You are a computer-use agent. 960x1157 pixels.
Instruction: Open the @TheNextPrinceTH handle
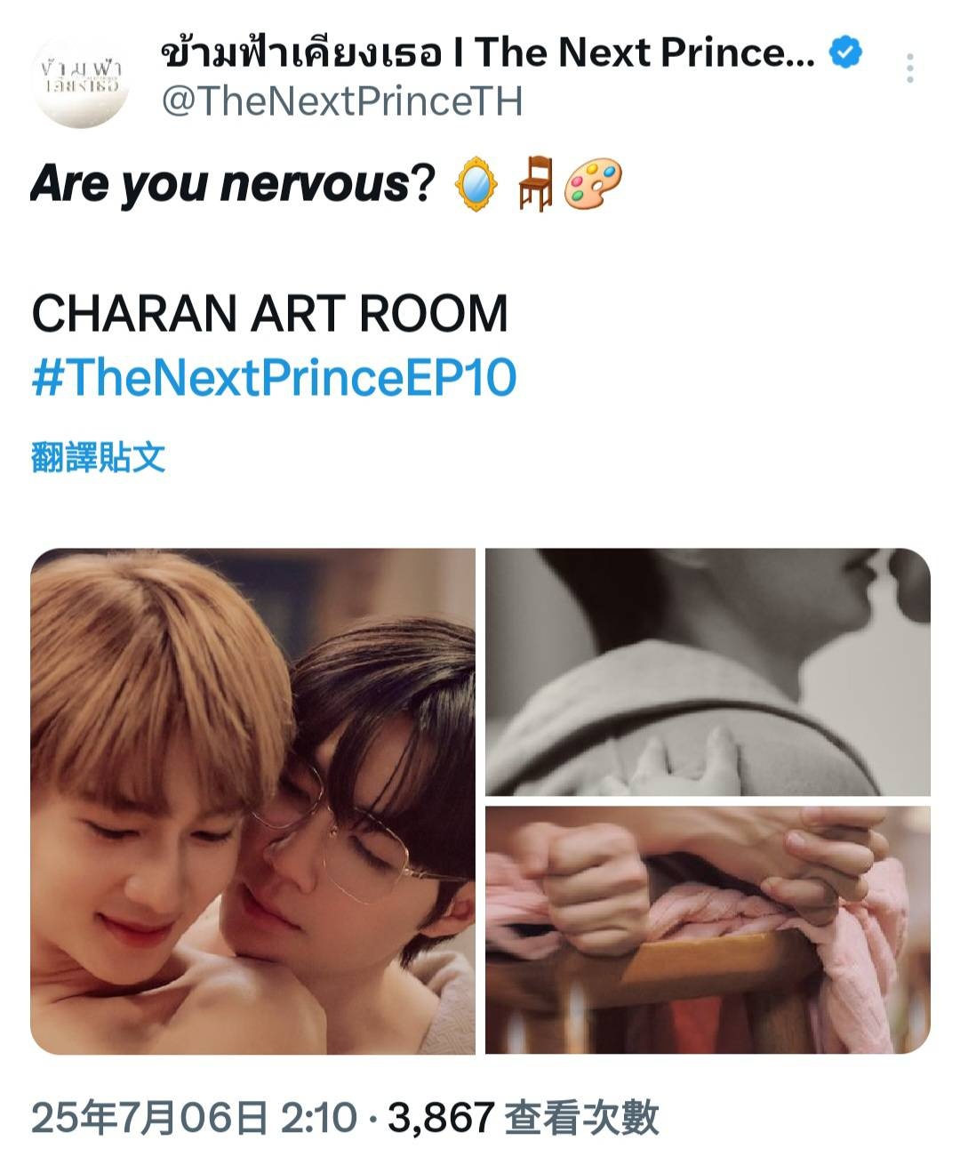342,101
